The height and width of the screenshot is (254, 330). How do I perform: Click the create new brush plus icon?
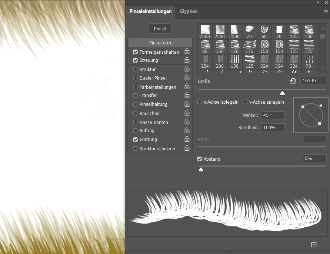[314, 245]
